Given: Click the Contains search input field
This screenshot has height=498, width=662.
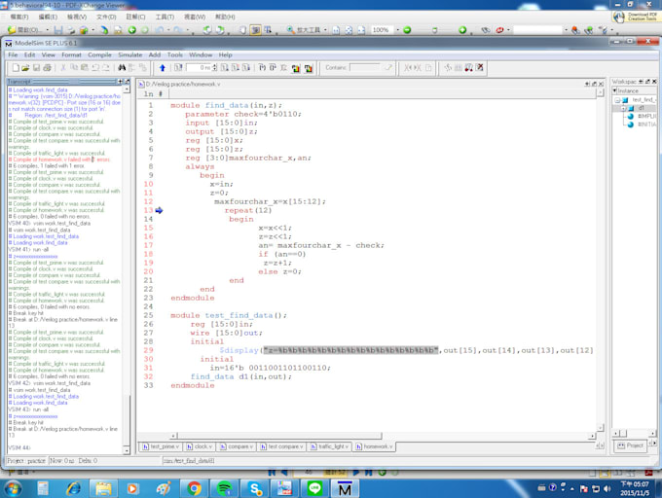Looking at the screenshot, I should coord(365,68).
